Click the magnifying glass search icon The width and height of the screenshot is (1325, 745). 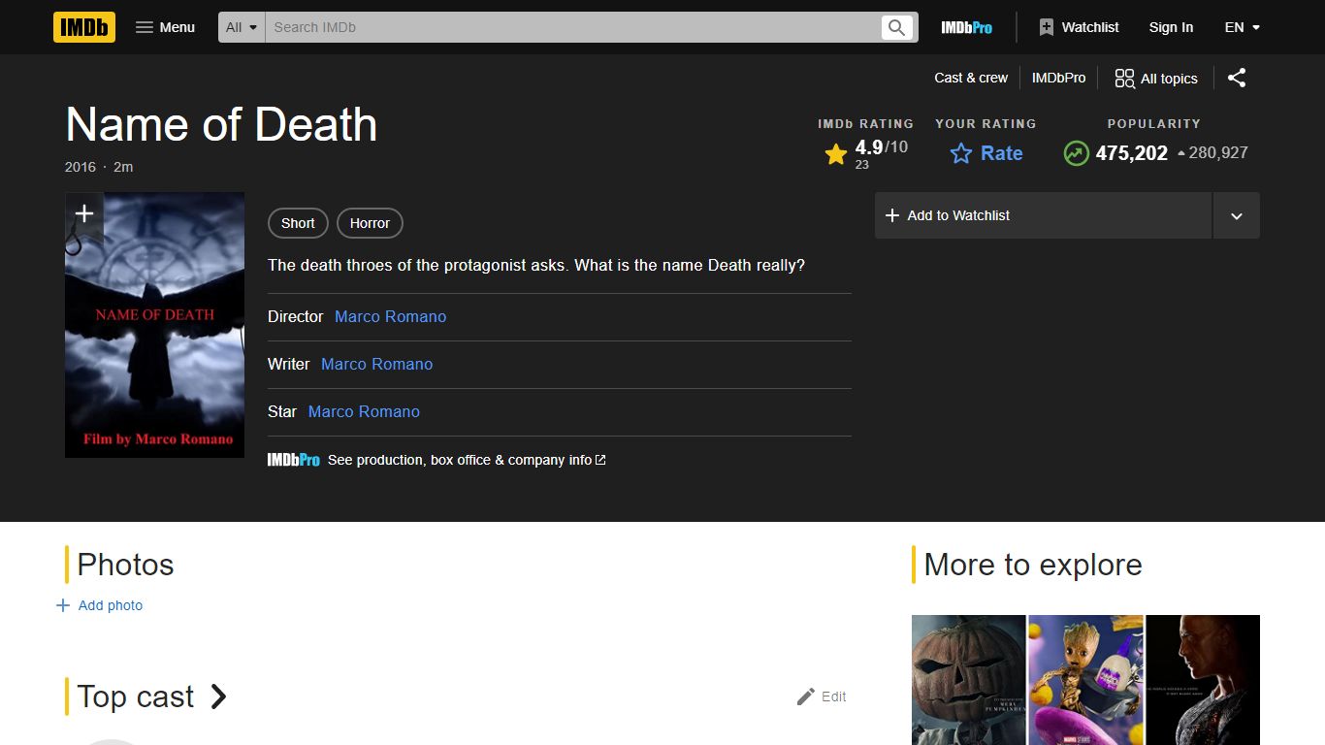pos(897,27)
